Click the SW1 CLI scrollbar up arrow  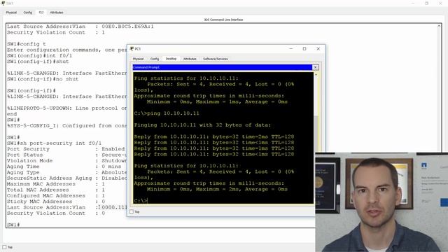click(x=439, y=26)
